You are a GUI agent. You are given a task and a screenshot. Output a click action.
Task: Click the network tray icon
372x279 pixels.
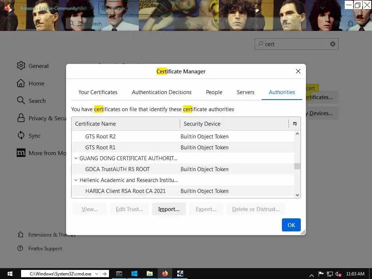coord(329,274)
